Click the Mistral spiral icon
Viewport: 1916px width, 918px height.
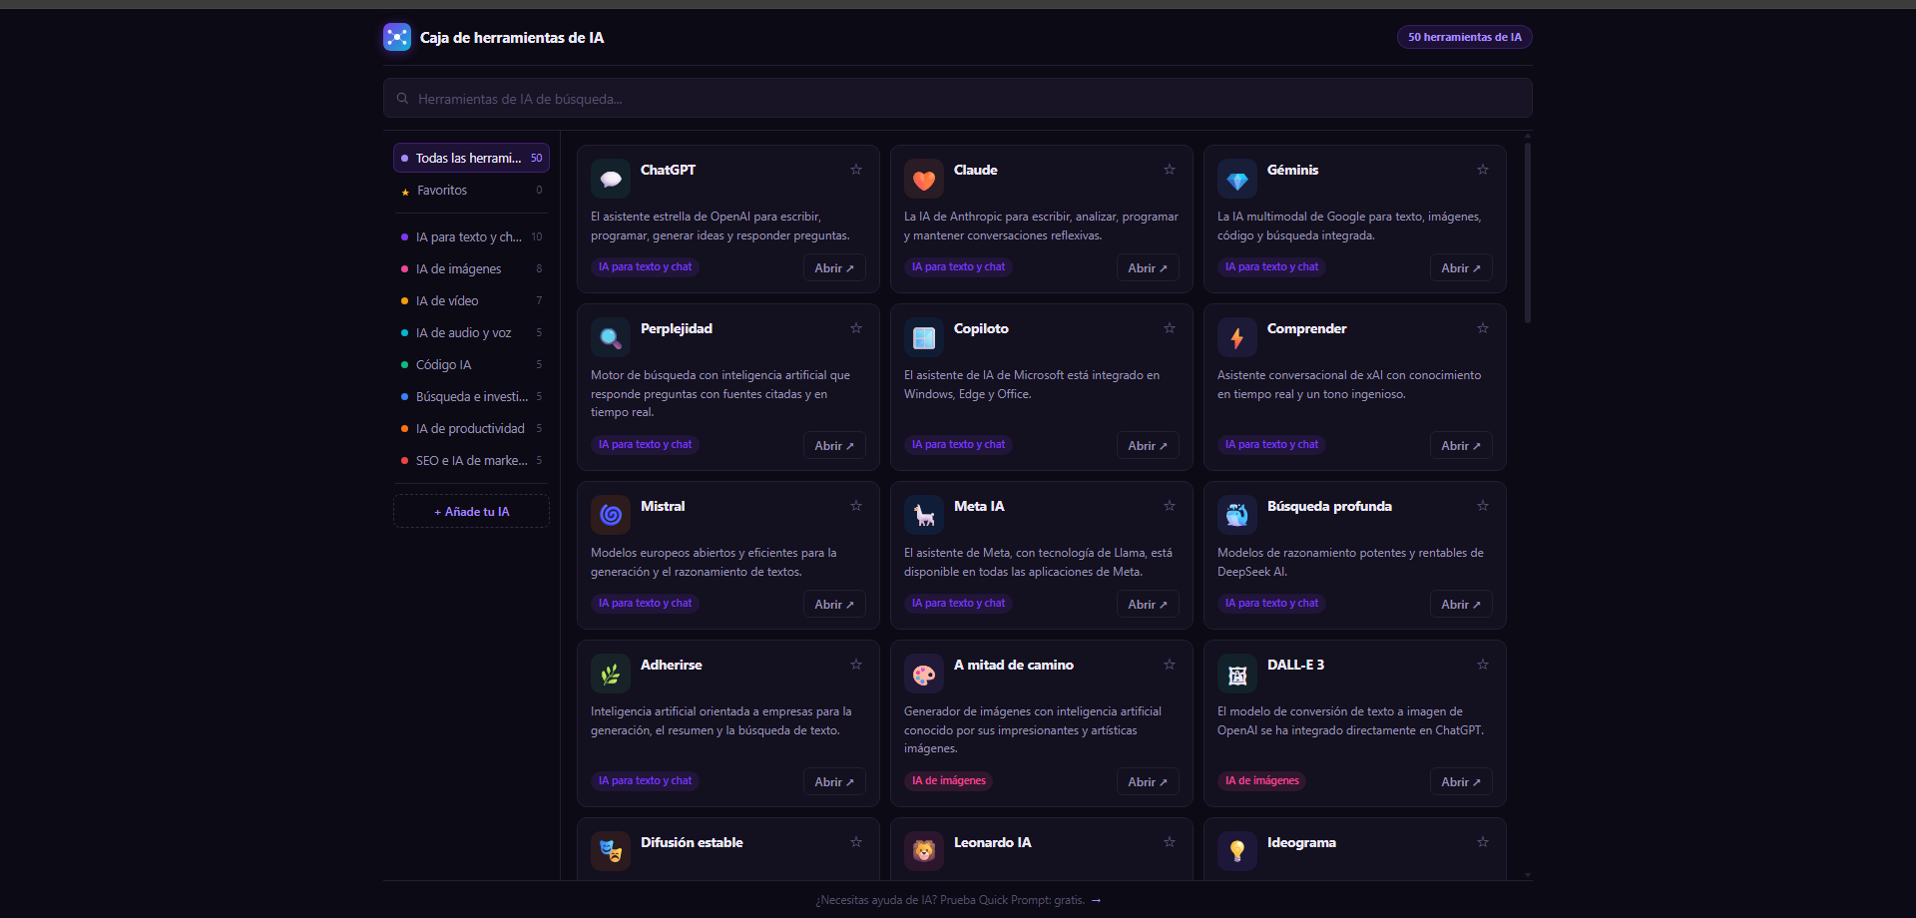coord(611,515)
